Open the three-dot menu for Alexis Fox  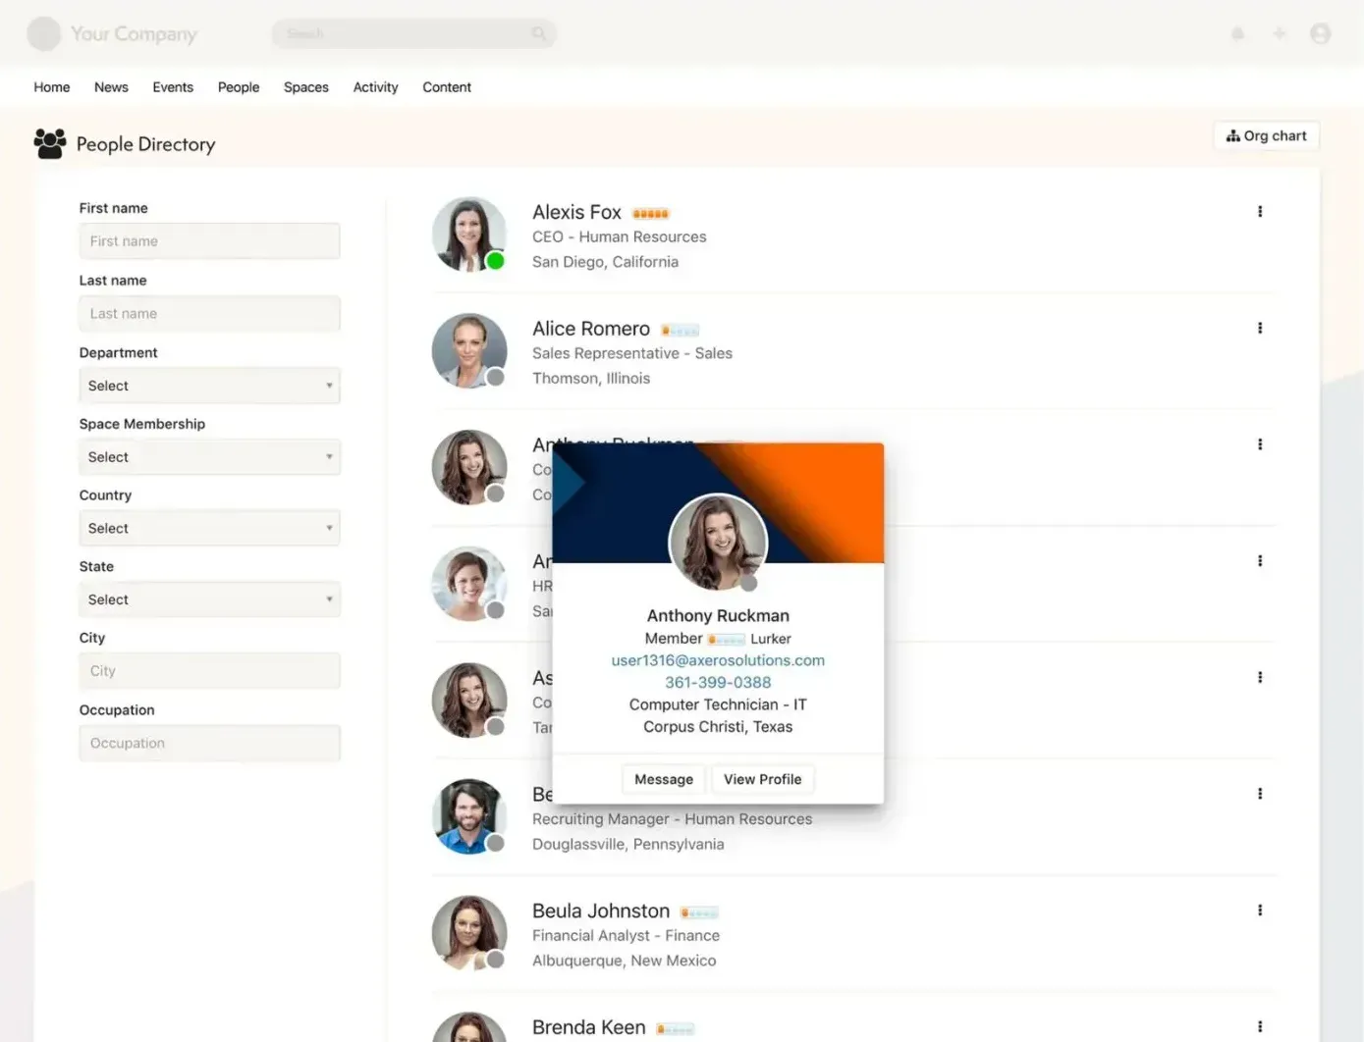1260,211
